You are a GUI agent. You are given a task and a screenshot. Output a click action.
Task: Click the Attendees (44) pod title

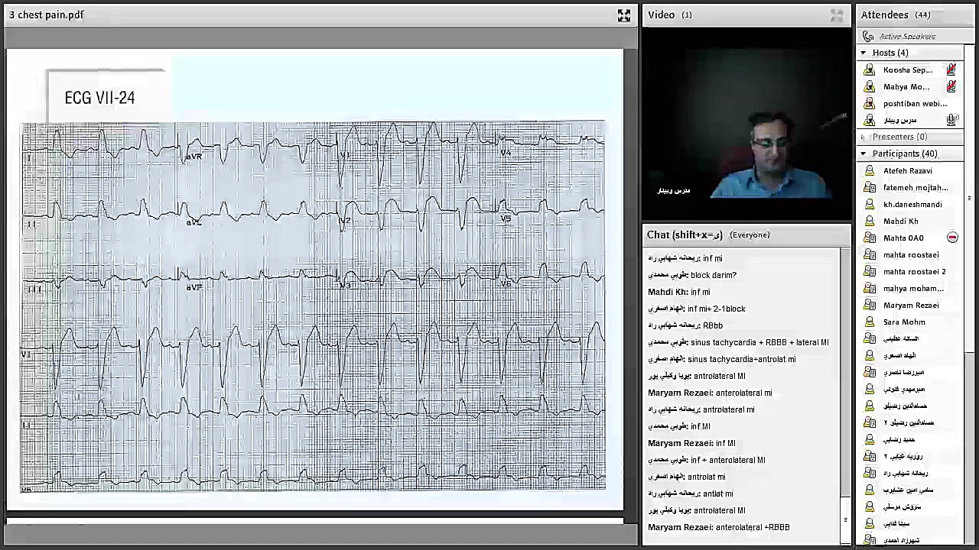(x=896, y=15)
